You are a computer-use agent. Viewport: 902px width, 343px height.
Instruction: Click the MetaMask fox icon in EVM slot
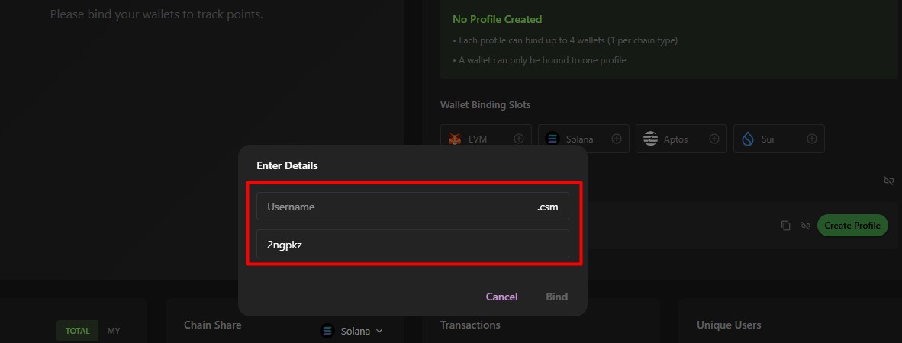click(x=455, y=139)
